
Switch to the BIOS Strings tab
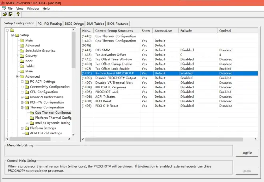click(x=74, y=24)
